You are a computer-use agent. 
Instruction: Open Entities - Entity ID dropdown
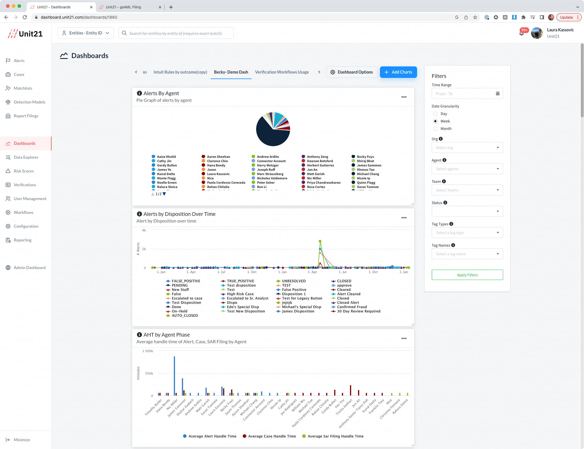86,33
